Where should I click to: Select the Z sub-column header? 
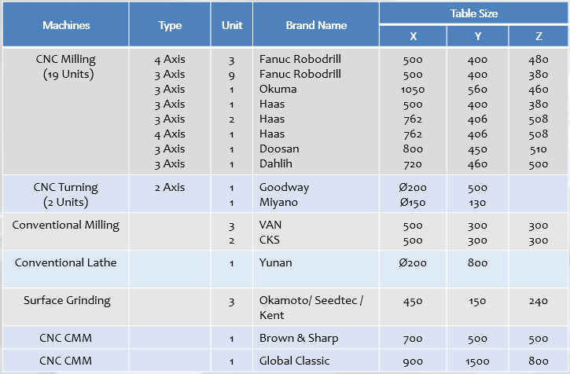click(539, 37)
